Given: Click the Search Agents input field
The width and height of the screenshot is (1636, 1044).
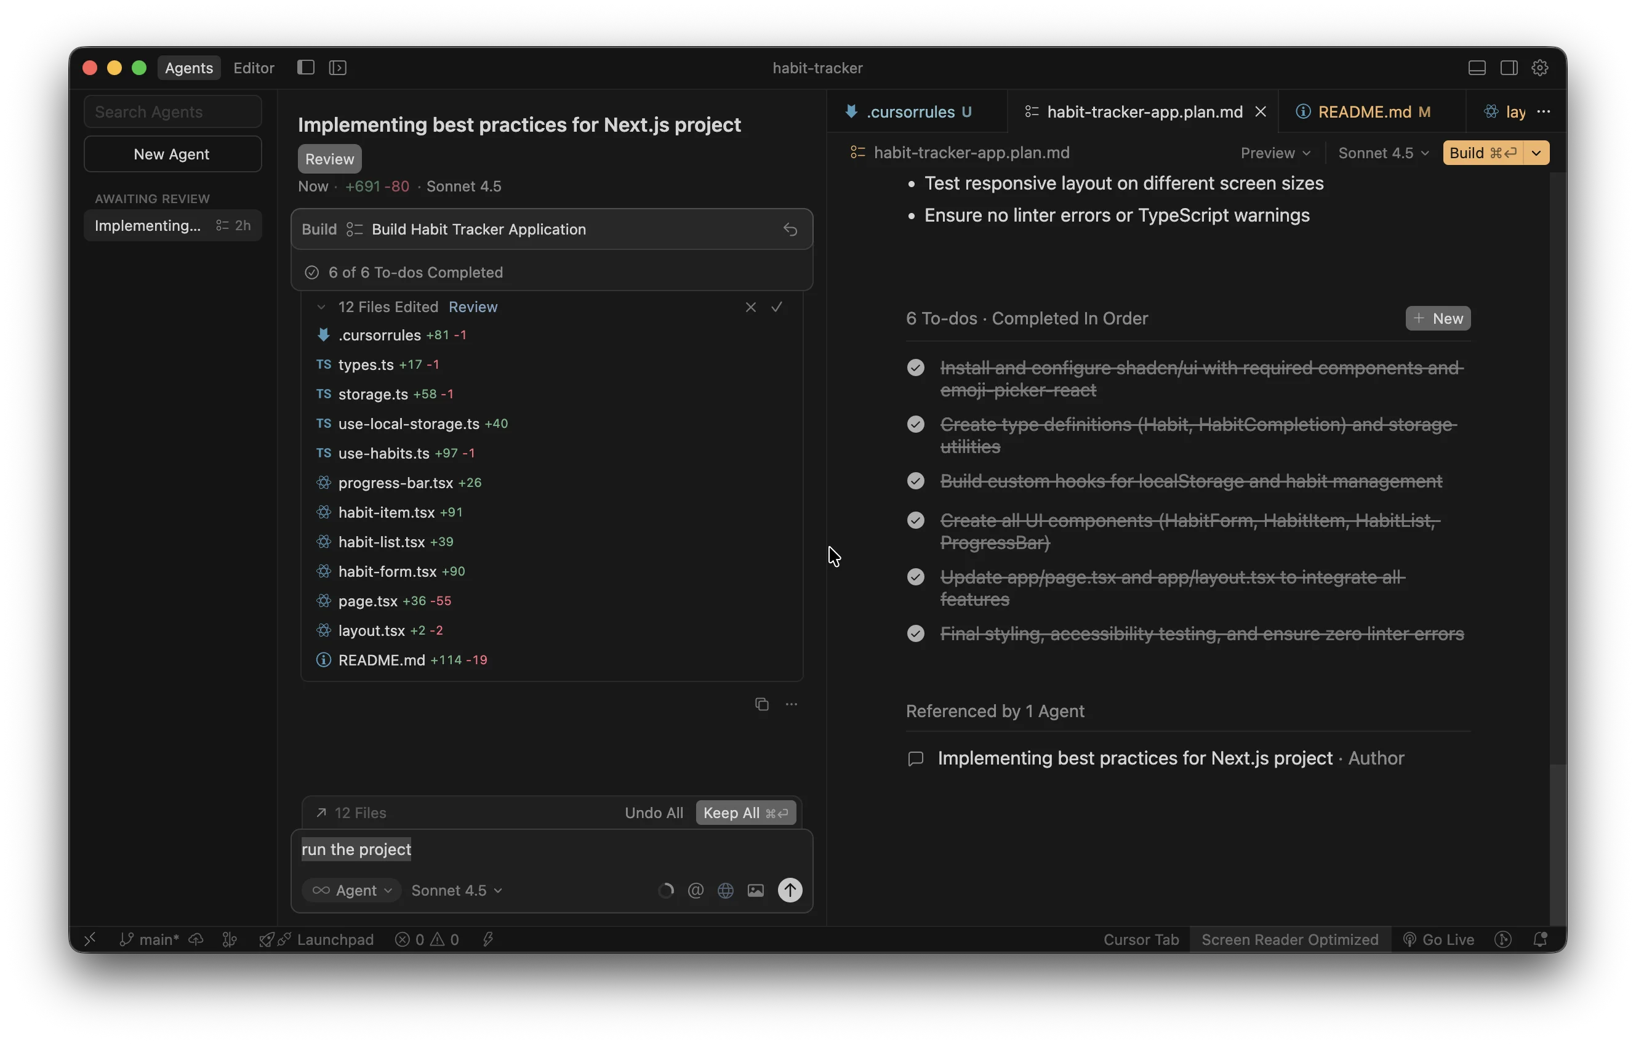Looking at the screenshot, I should pos(172,111).
